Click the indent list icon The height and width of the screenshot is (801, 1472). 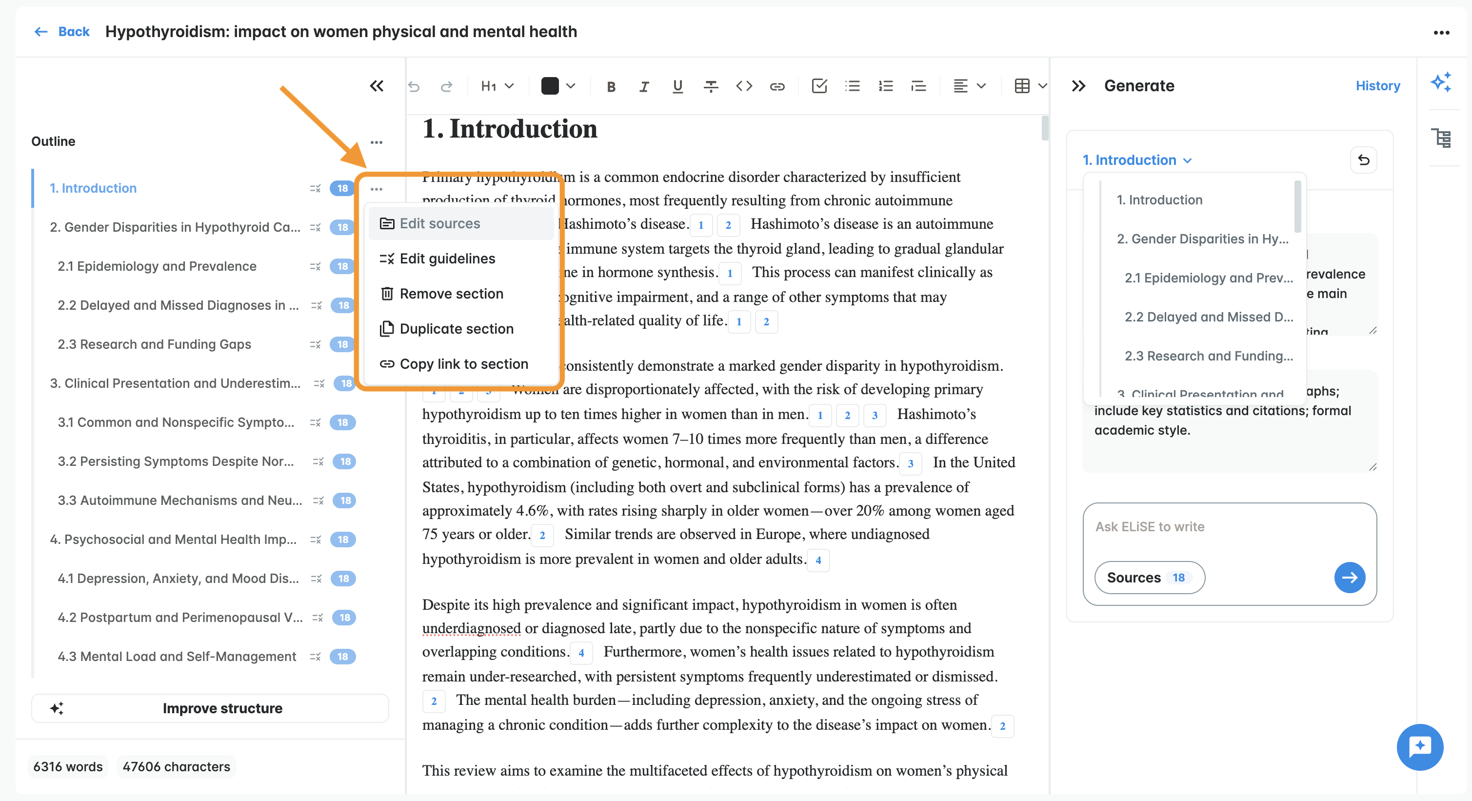(918, 86)
